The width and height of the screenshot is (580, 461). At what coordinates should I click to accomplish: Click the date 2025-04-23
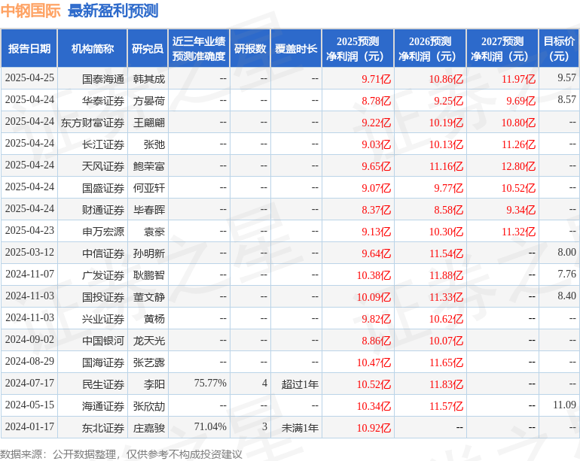29,230
